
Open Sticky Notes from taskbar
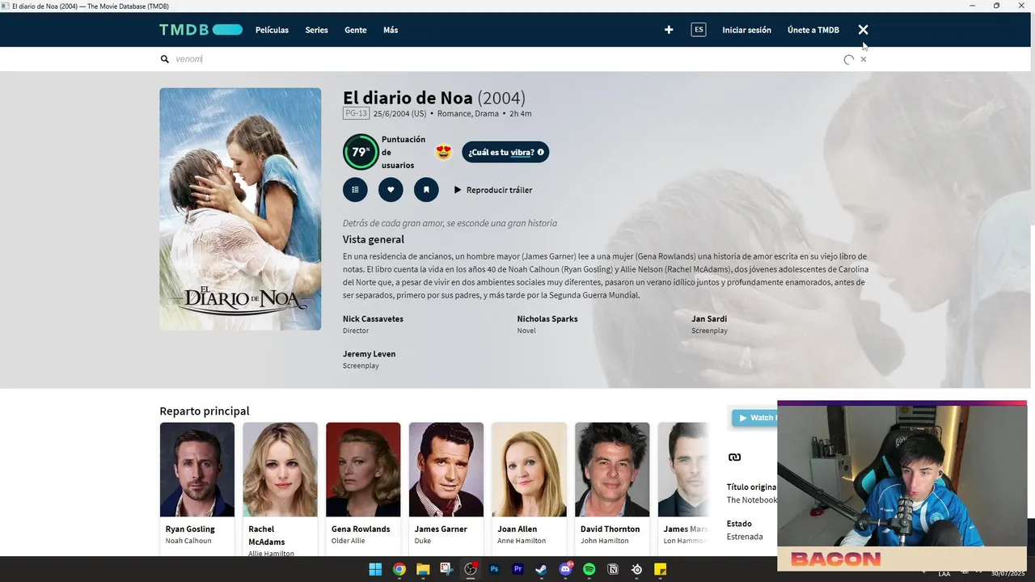pos(661,569)
